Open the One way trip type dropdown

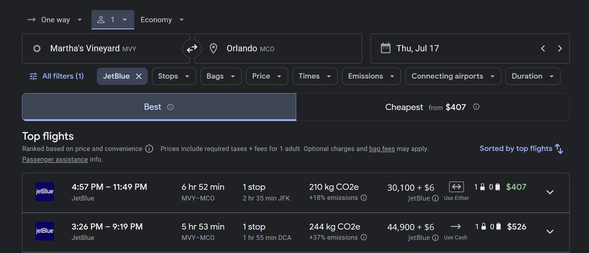coord(55,20)
